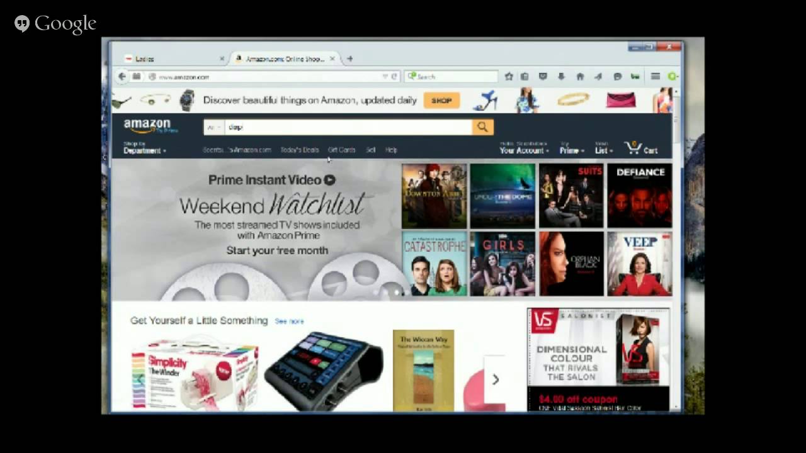Open the bookmarks list clipboard icon

(525, 76)
